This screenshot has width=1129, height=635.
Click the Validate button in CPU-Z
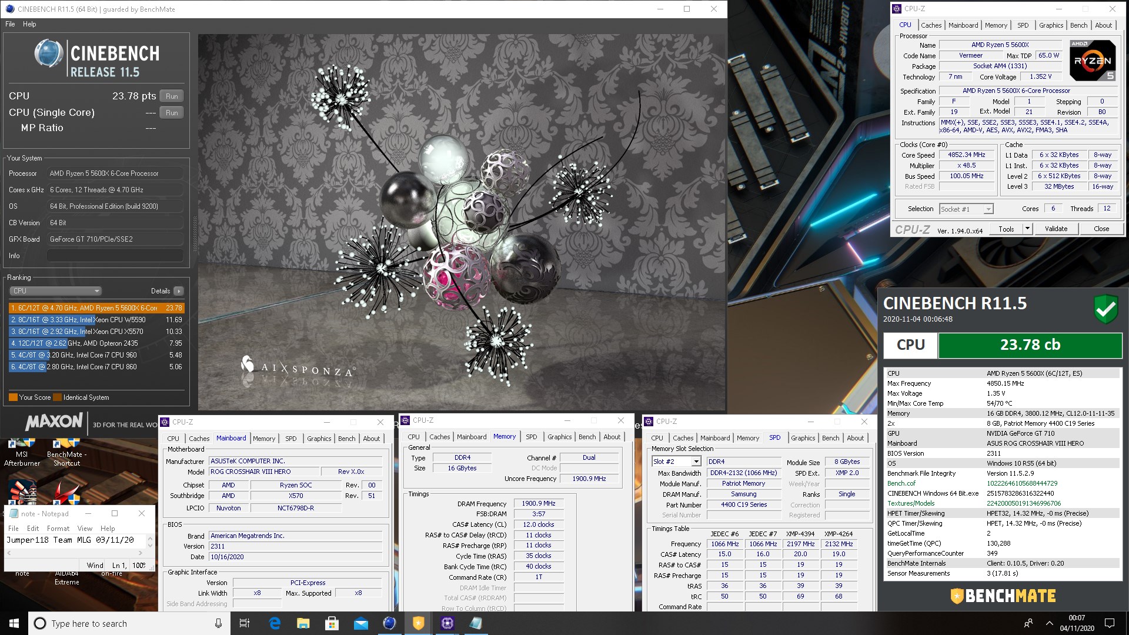(x=1055, y=229)
